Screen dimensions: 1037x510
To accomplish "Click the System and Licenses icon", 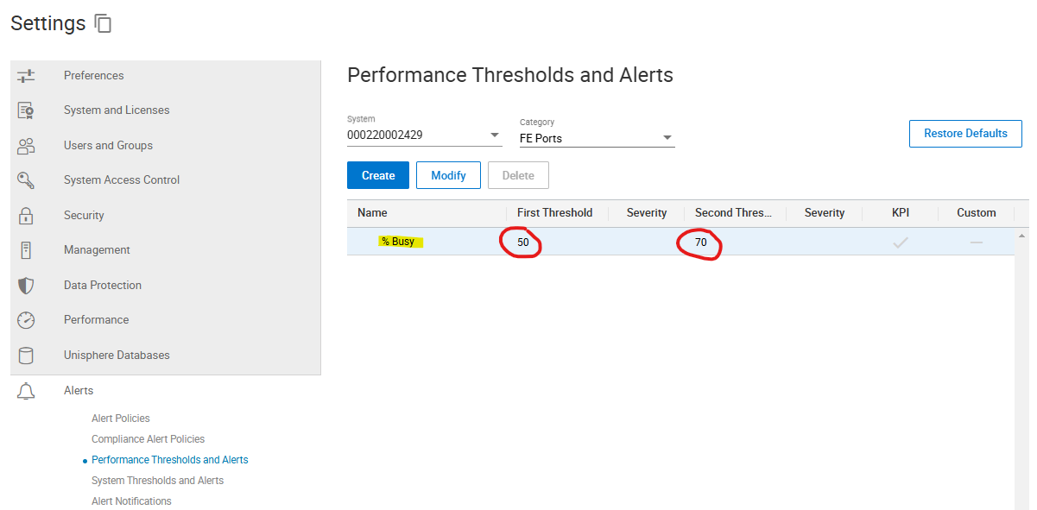I will click(x=26, y=110).
